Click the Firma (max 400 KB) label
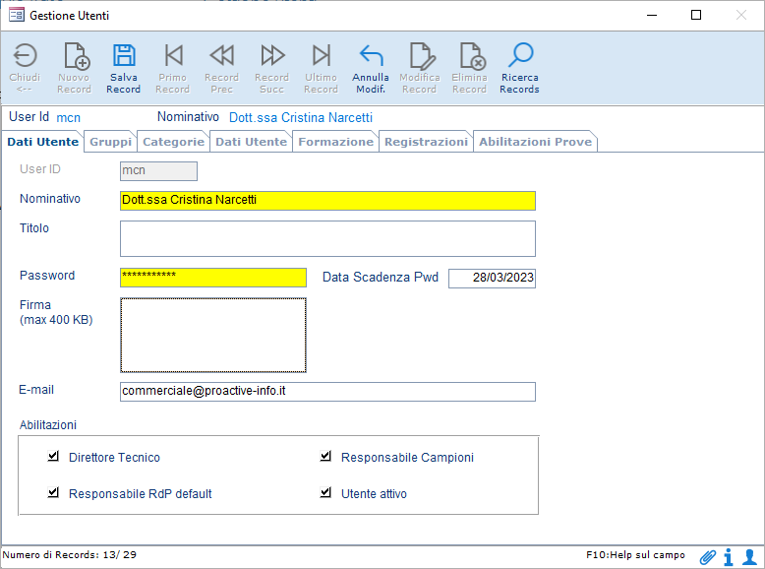 point(56,312)
